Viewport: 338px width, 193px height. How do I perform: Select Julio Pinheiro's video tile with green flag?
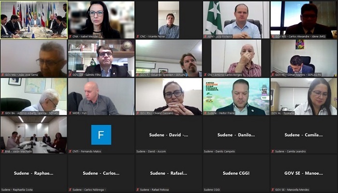236,20
